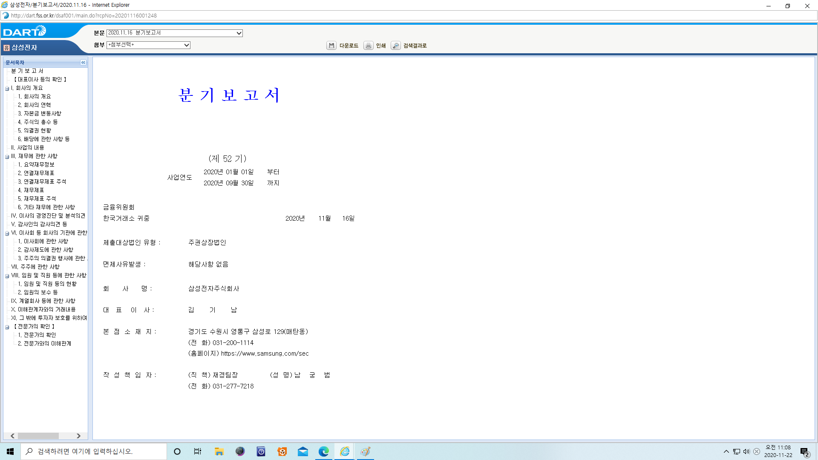Open IX. 계열회사 등에 관한 사항
The height and width of the screenshot is (460, 818).
coord(43,301)
